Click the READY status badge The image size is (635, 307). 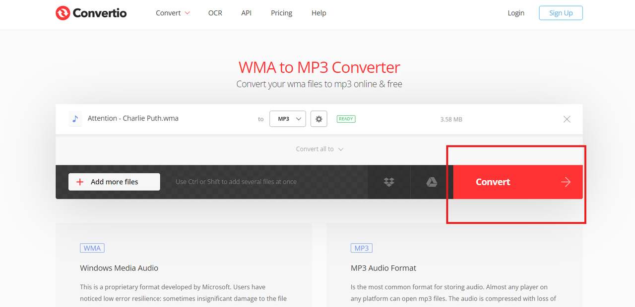(x=346, y=119)
